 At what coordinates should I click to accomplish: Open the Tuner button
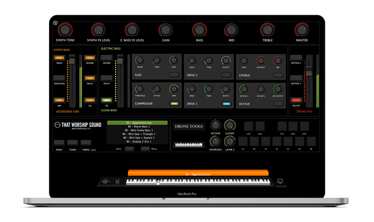(x=73, y=143)
